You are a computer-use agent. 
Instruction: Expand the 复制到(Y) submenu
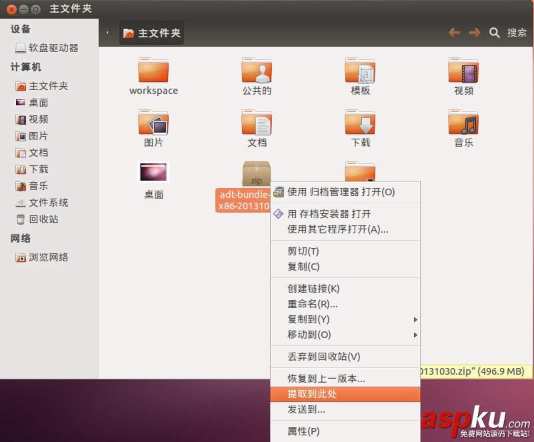point(345,319)
